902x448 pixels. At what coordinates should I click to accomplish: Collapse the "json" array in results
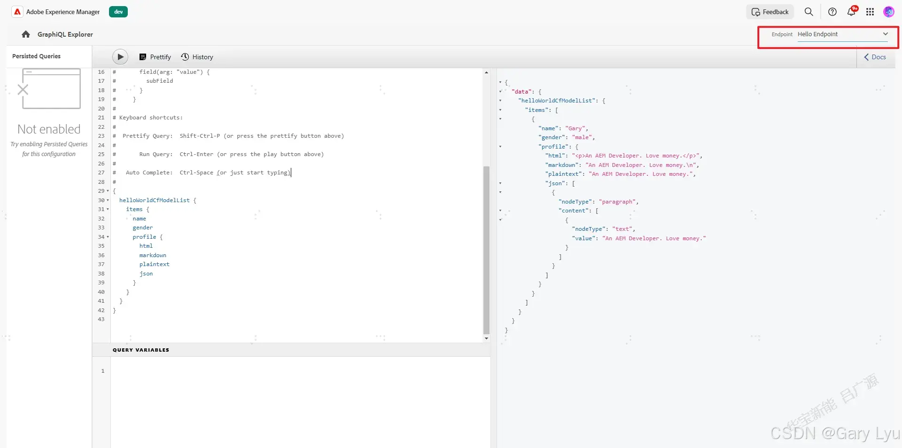point(500,183)
